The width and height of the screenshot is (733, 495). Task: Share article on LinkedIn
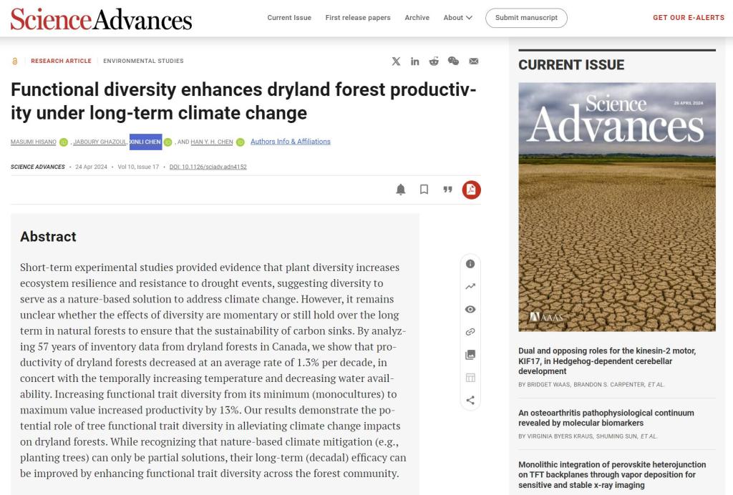click(415, 62)
